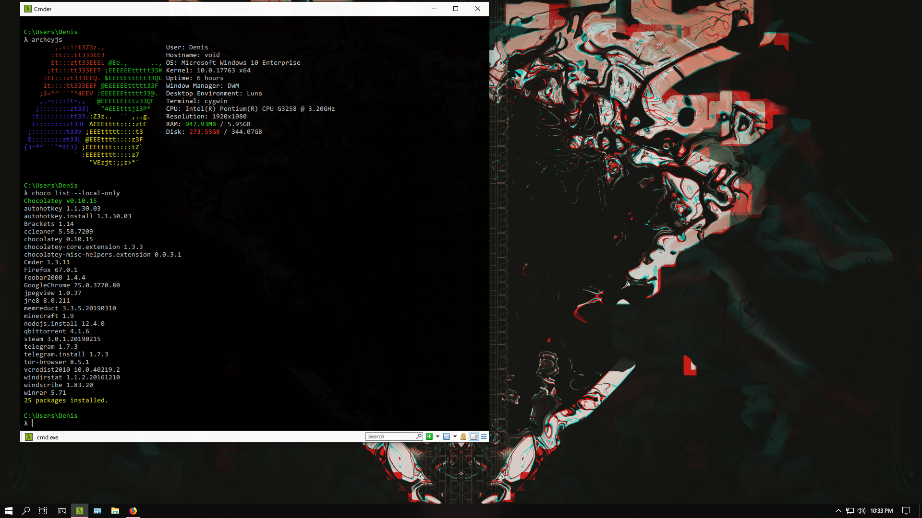Open File Explorer from the taskbar
922x518 pixels.
(115, 511)
